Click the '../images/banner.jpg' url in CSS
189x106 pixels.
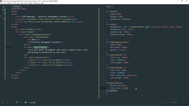[138, 27]
